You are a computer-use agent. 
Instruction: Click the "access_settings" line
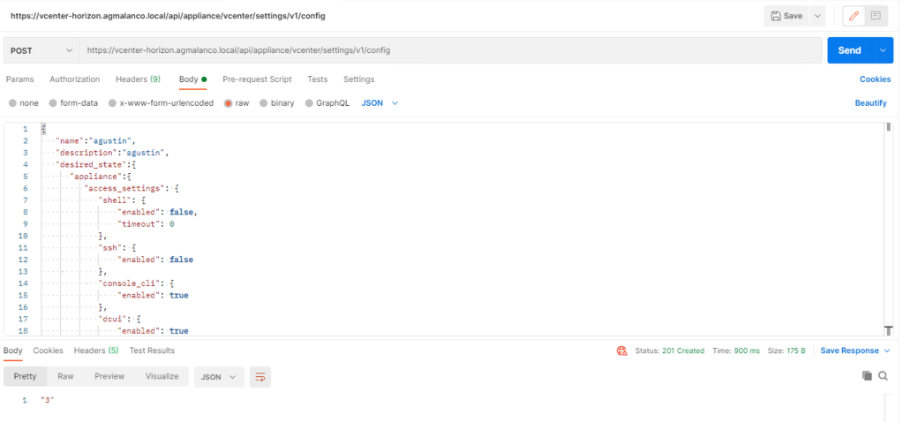(x=132, y=188)
